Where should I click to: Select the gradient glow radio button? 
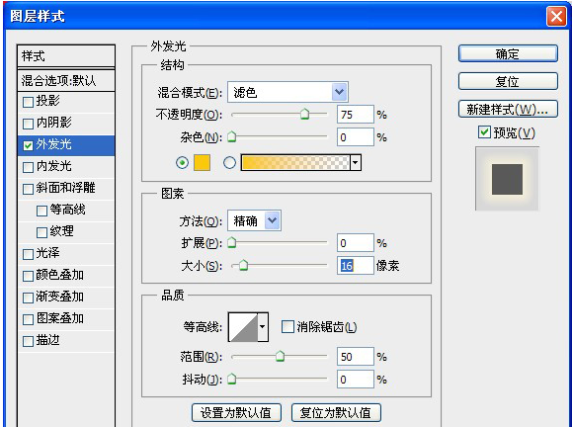pos(229,162)
